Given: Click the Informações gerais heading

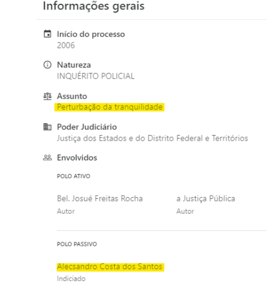Looking at the screenshot, I should click(x=93, y=6).
